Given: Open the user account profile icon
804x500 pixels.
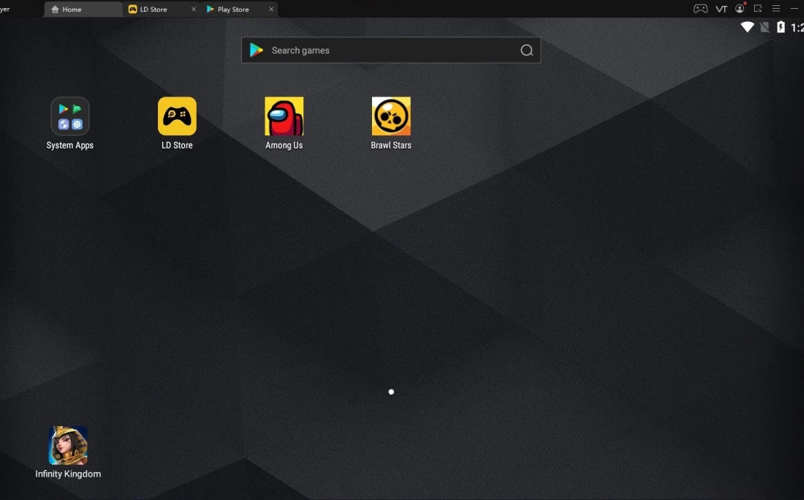Looking at the screenshot, I should [740, 9].
